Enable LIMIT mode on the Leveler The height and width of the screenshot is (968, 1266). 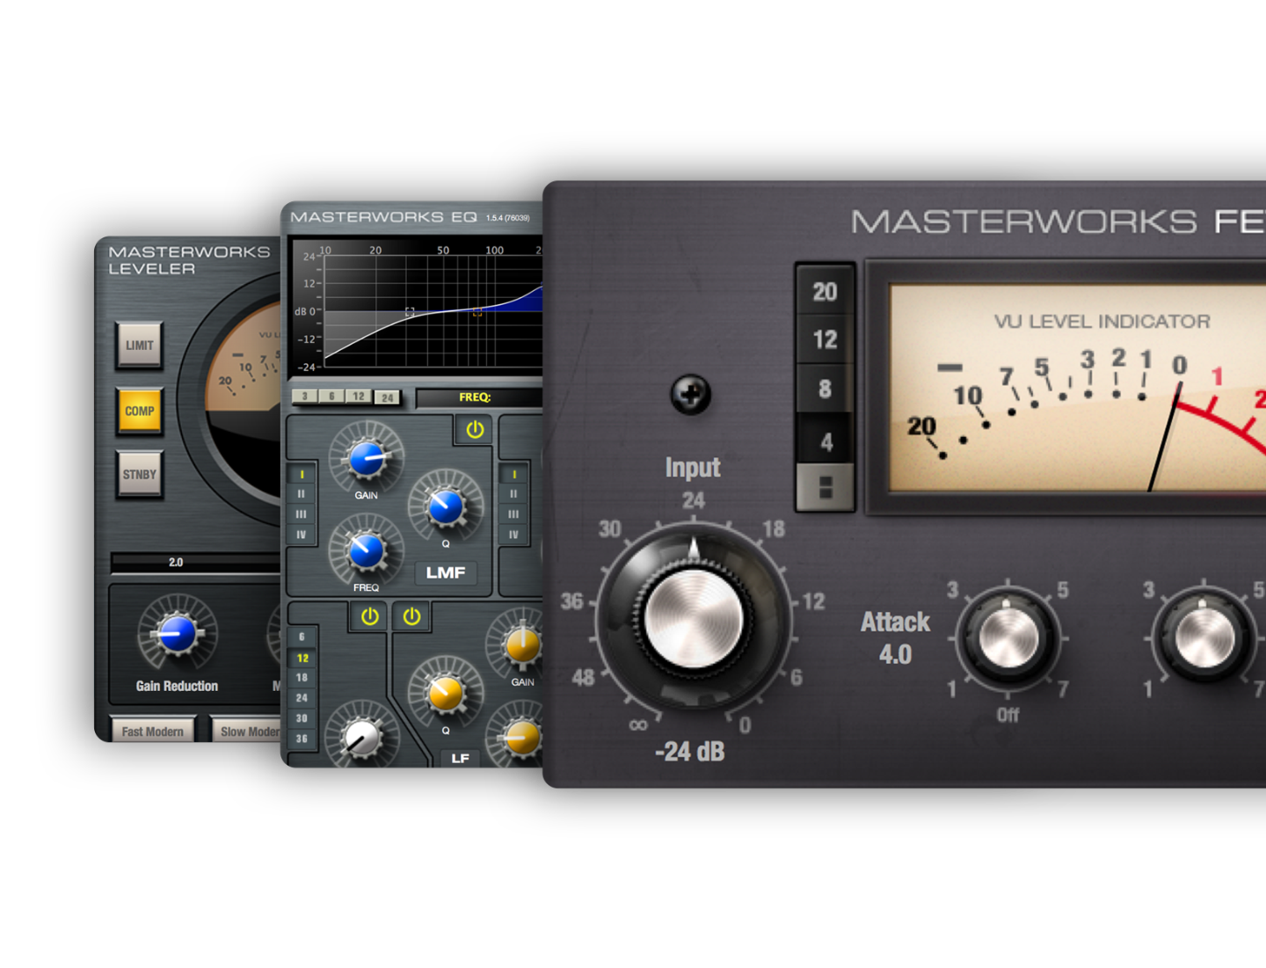click(139, 346)
